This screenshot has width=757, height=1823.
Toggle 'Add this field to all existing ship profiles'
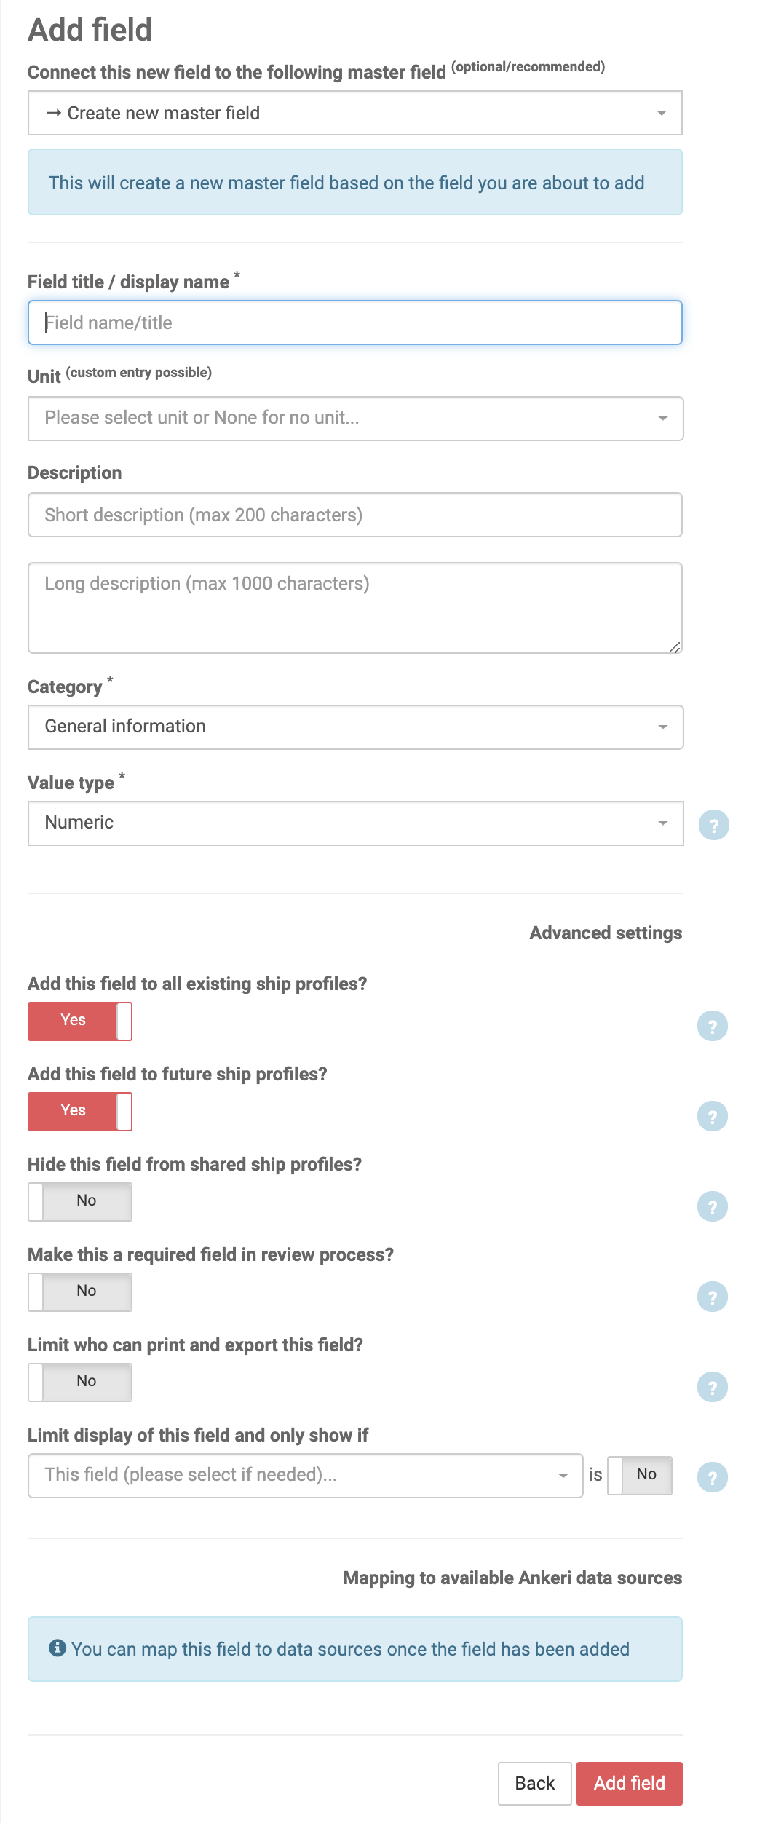(80, 1021)
